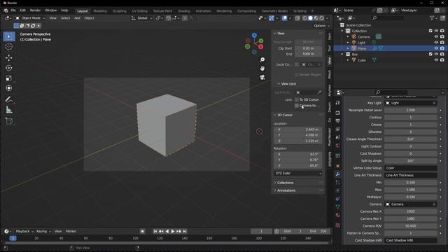Image resolution: width=448 pixels, height=252 pixels.
Task: Open the Window menu
Action: (50, 10)
